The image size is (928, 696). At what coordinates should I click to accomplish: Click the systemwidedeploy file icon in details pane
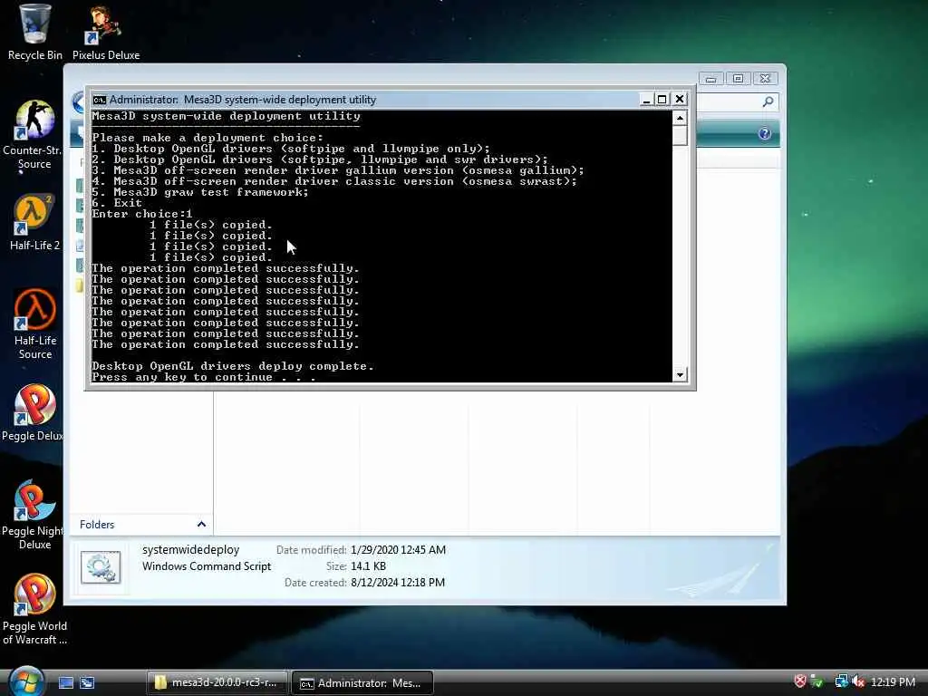101,567
